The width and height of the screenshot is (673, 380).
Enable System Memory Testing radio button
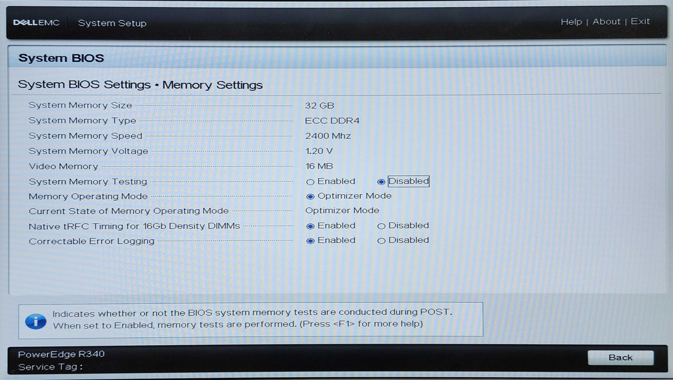[x=310, y=182]
